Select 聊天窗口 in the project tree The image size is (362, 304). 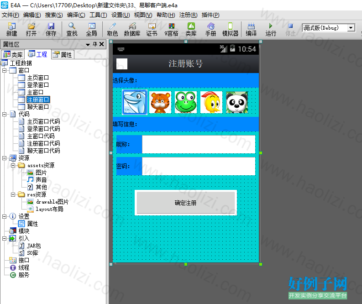(37, 107)
